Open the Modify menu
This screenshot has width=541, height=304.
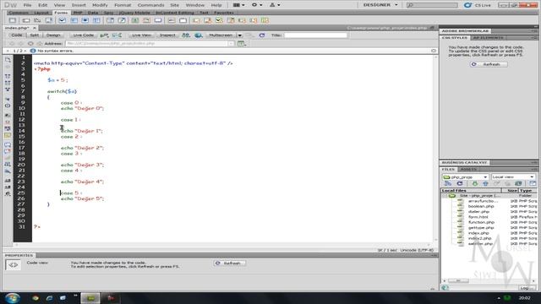click(x=100, y=5)
